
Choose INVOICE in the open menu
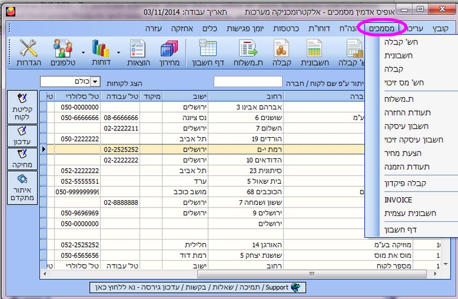[x=397, y=200]
